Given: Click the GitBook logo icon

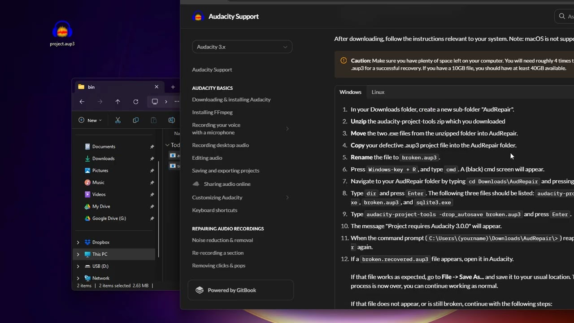Looking at the screenshot, I should [x=200, y=290].
